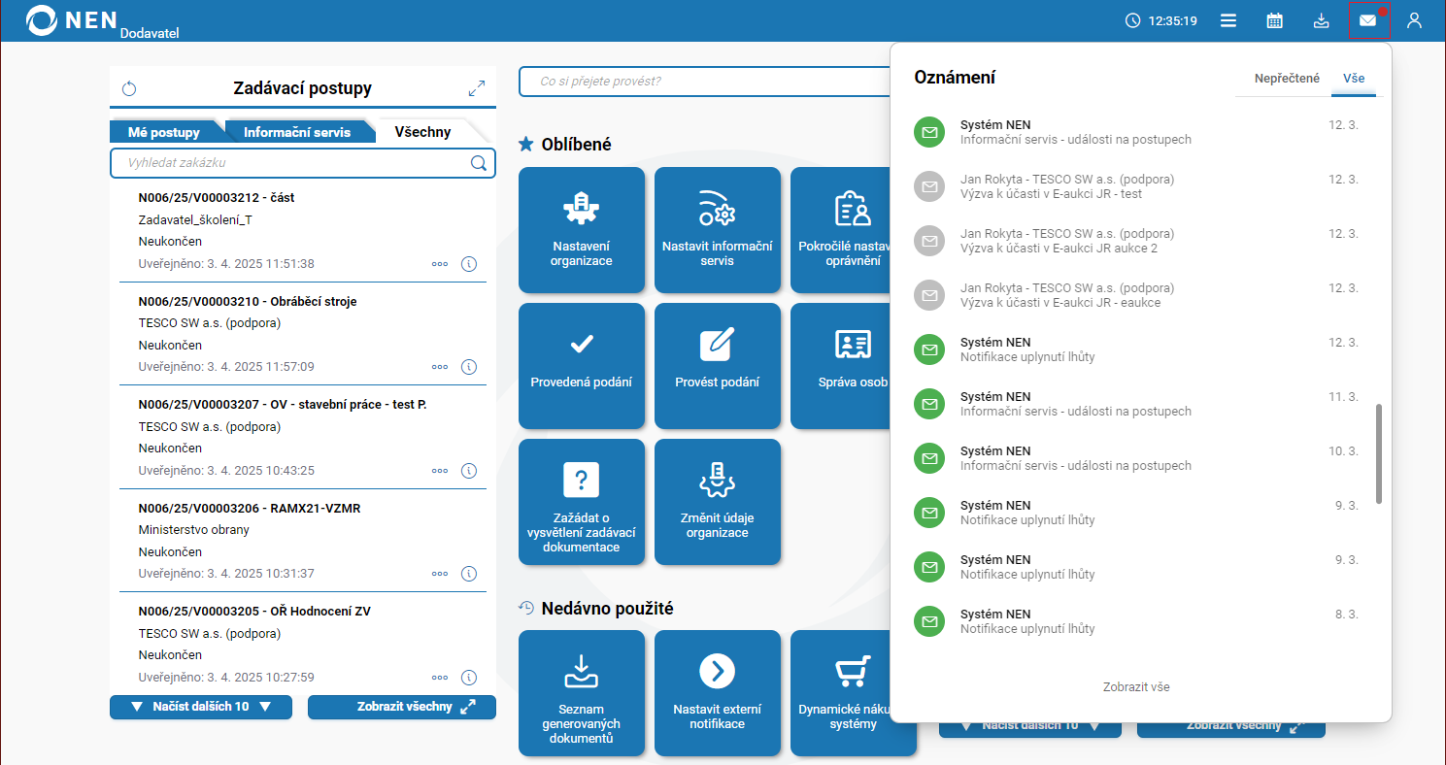Load next 10 in Zadávací postupy
Screen dimensions: 1446x765
click(201, 707)
